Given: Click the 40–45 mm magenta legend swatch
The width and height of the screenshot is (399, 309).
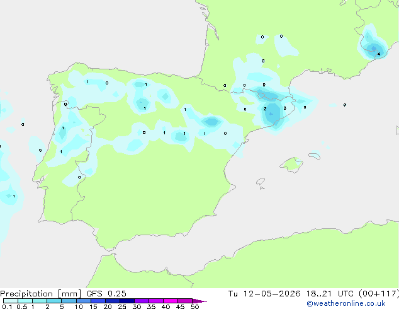Looking at the screenshot, I should pos(171,301).
